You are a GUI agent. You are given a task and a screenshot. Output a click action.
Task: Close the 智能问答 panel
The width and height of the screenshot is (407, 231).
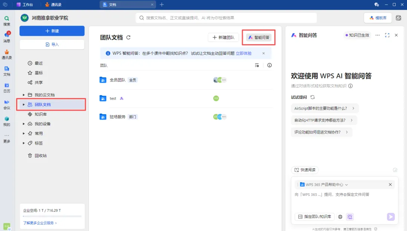click(x=396, y=35)
